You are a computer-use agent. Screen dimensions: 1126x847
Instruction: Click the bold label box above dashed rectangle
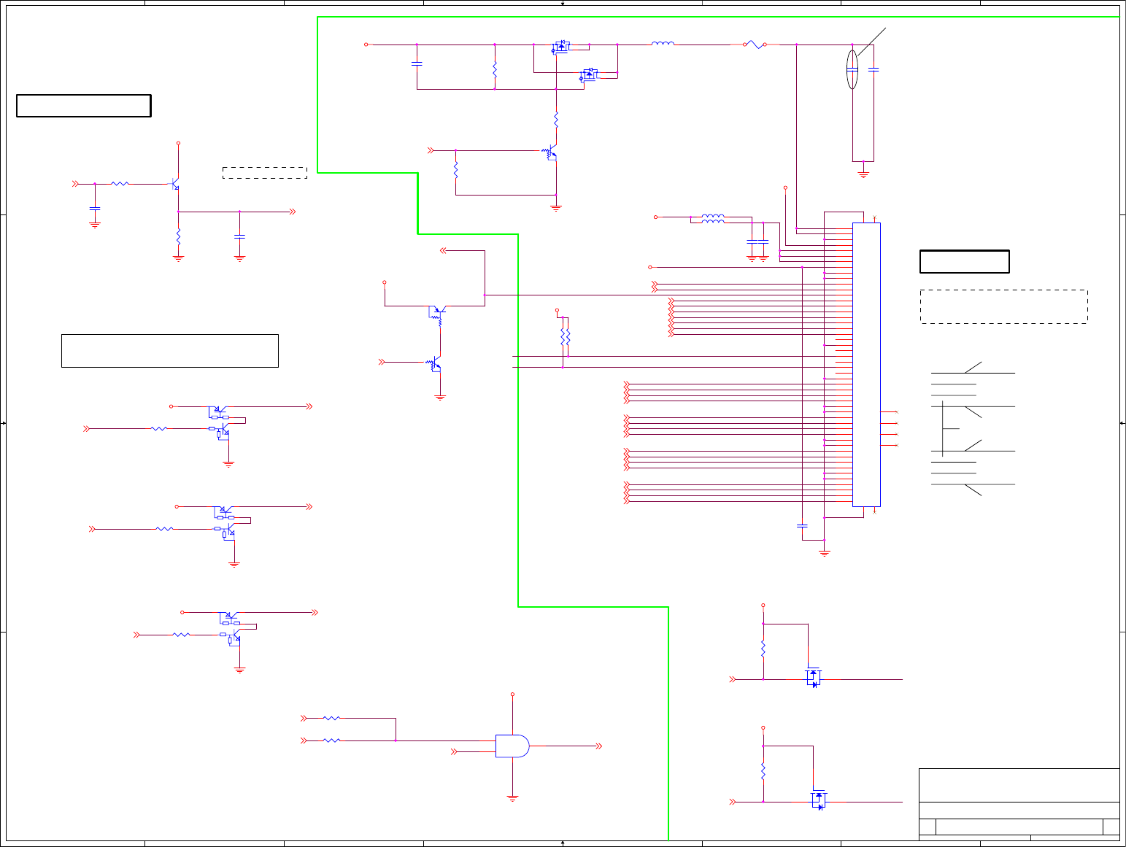pyautogui.click(x=965, y=261)
